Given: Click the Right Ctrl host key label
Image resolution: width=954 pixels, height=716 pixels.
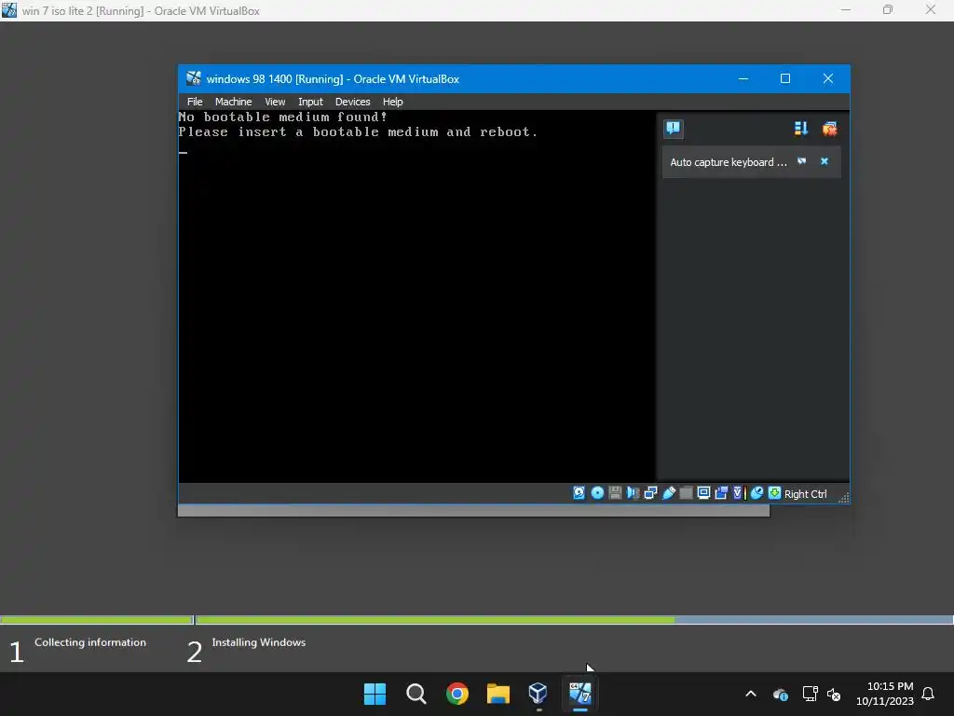Looking at the screenshot, I should click(805, 494).
